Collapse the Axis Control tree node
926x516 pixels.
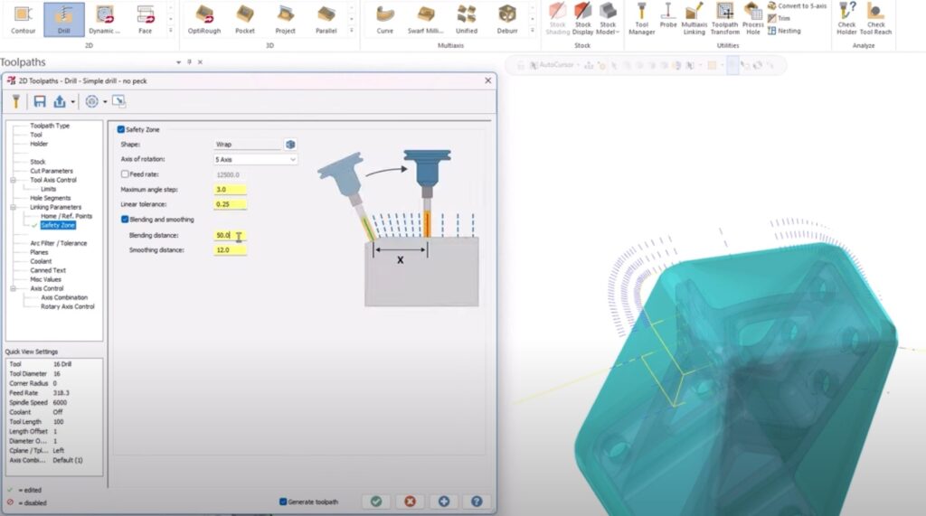click(13, 288)
